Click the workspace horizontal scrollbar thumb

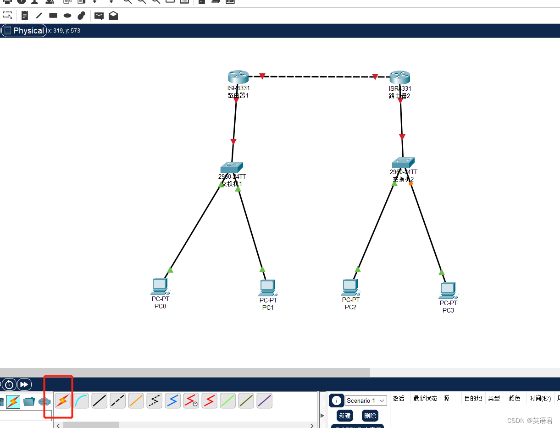pyautogui.click(x=185, y=372)
